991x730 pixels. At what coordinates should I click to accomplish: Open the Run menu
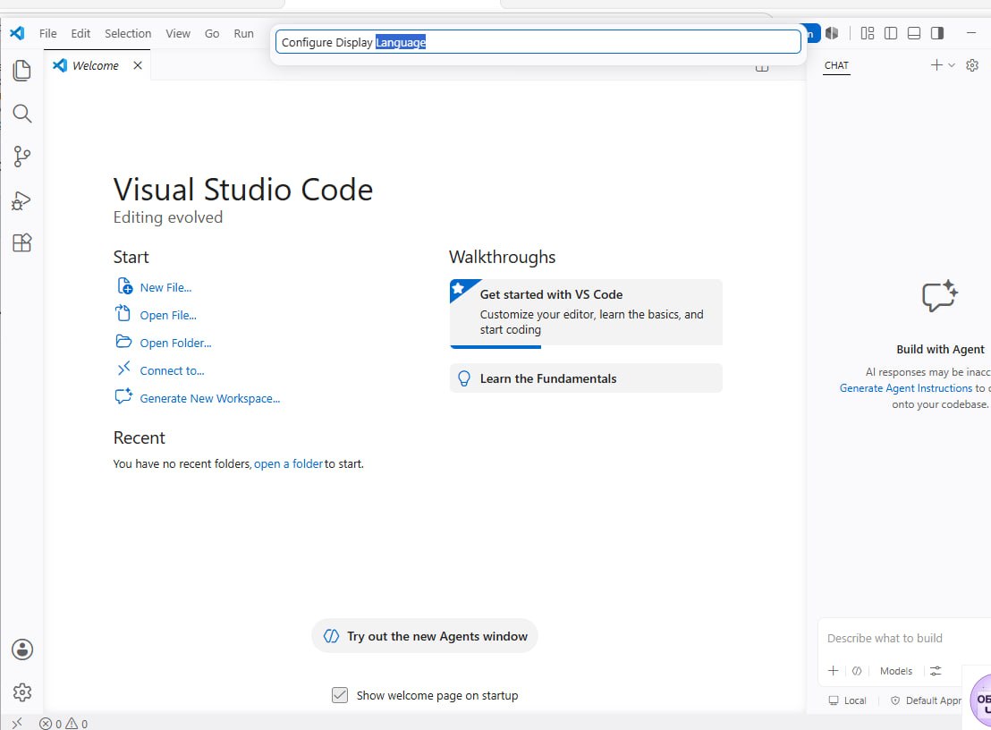coord(243,33)
